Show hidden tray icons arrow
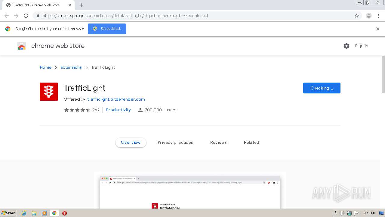This screenshot has width=385, height=217. (335, 213)
